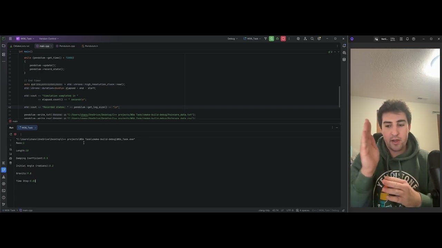The image size is (442, 248).
Task: Change 4 spaces indentation setting
Action: click(303, 210)
